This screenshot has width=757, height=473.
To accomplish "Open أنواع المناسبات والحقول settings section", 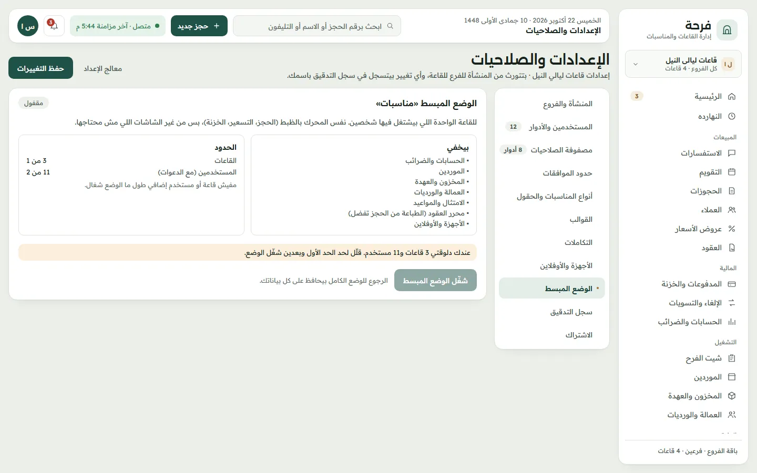I will click(552, 196).
